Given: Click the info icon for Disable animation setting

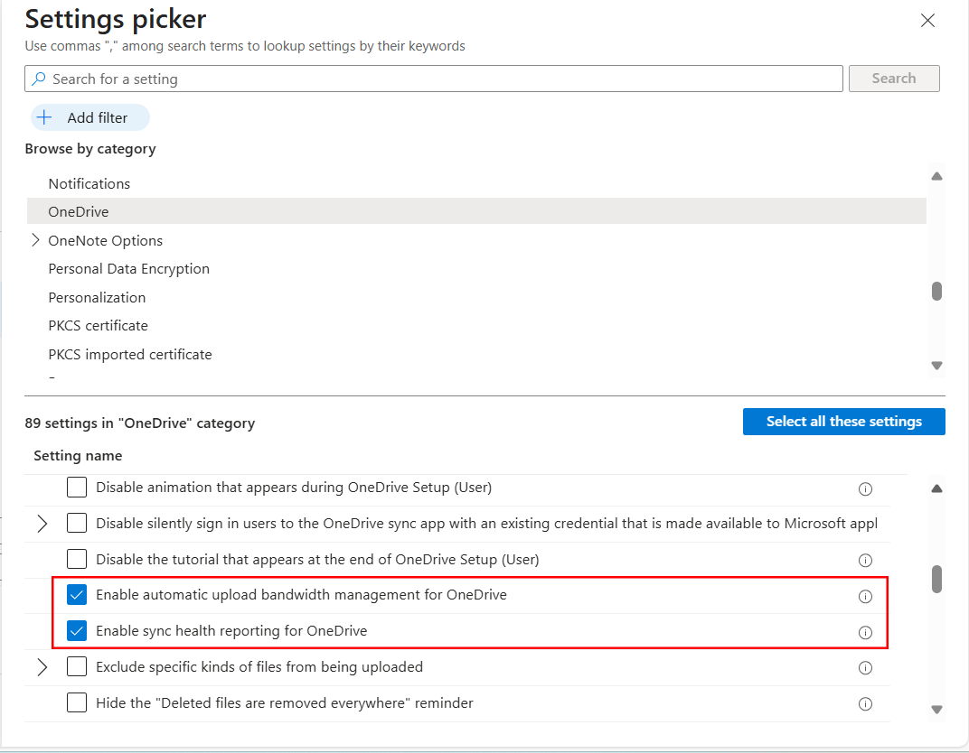Looking at the screenshot, I should [x=865, y=488].
